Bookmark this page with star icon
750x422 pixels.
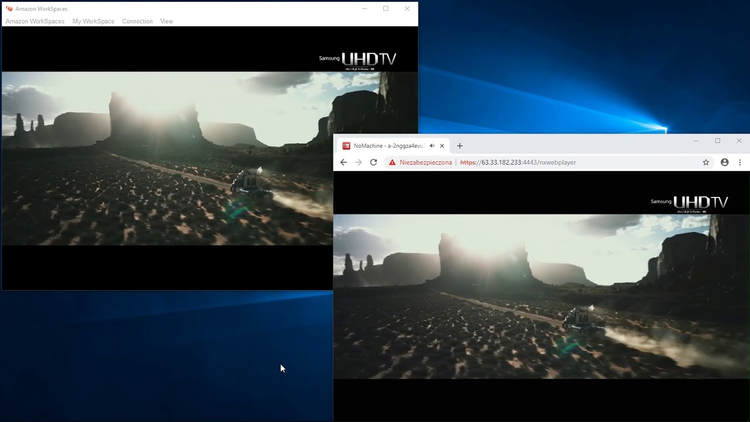point(706,162)
